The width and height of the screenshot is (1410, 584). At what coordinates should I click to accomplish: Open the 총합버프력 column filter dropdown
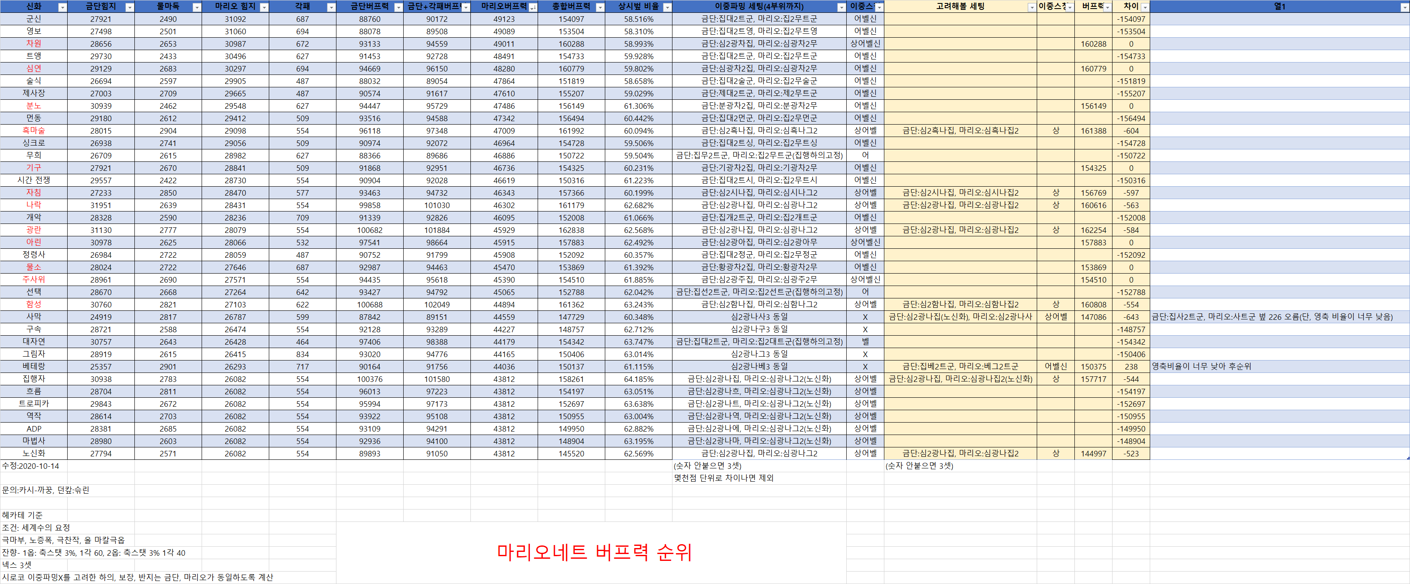600,7
